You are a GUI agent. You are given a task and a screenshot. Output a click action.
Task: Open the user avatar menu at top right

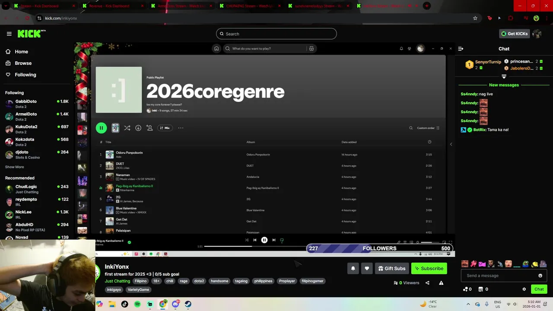coord(537,34)
